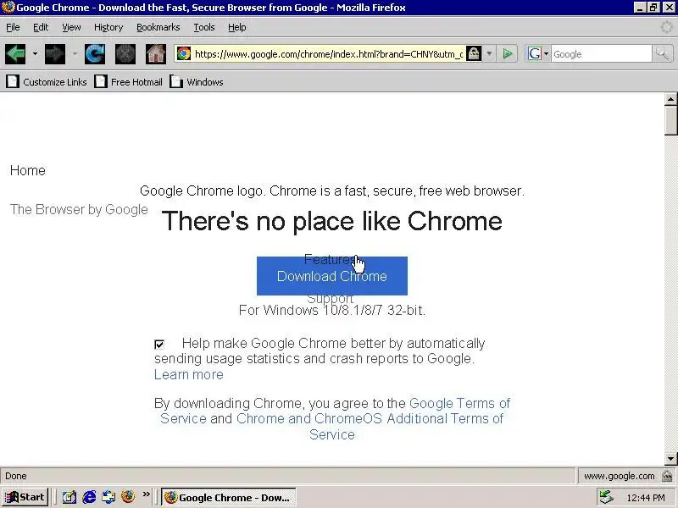This screenshot has width=678, height=508.
Task: Open the Help menu
Action: (x=237, y=27)
